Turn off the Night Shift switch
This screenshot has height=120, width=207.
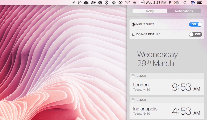[195, 24]
